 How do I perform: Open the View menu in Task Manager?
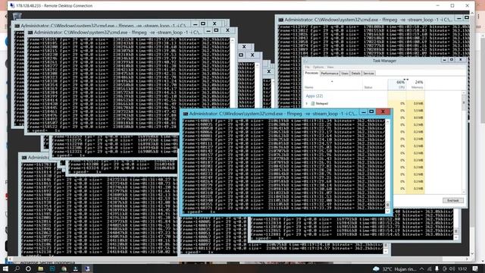[330, 67]
